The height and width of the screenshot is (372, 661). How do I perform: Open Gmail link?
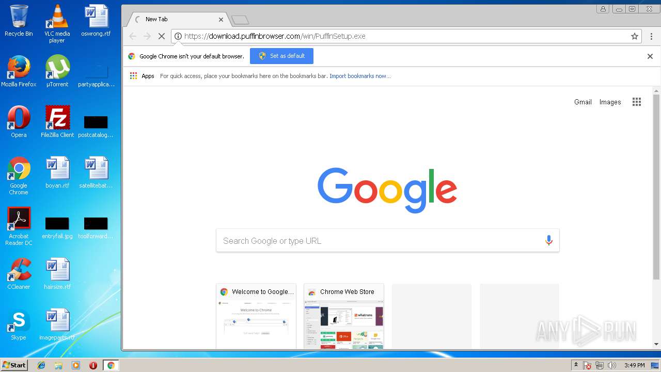pyautogui.click(x=583, y=102)
